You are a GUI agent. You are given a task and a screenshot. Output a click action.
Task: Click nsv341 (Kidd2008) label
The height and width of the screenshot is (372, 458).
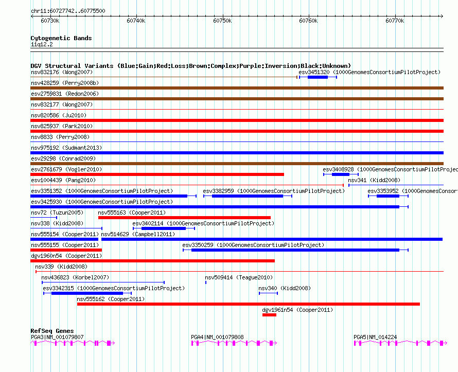pyautogui.click(x=374, y=180)
